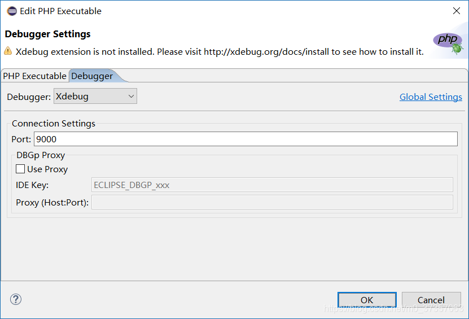
Task: Click the Eclipse icon in title bar
Action: pyautogui.click(x=12, y=11)
